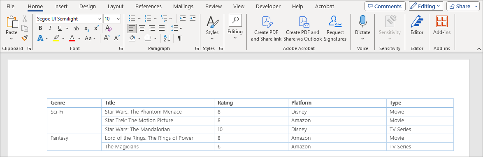The image size is (483, 157).
Task: Expand the font size dropdown
Action: tap(118, 19)
